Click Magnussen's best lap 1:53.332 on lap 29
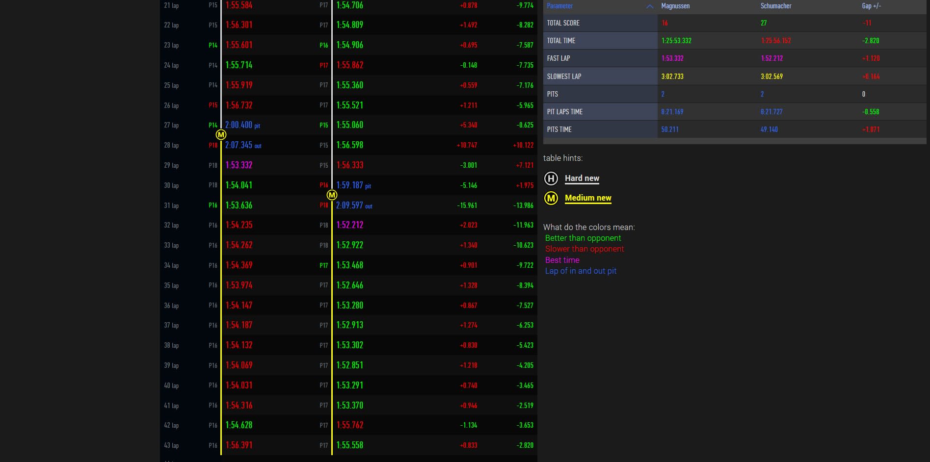This screenshot has height=462, width=930. (x=239, y=165)
